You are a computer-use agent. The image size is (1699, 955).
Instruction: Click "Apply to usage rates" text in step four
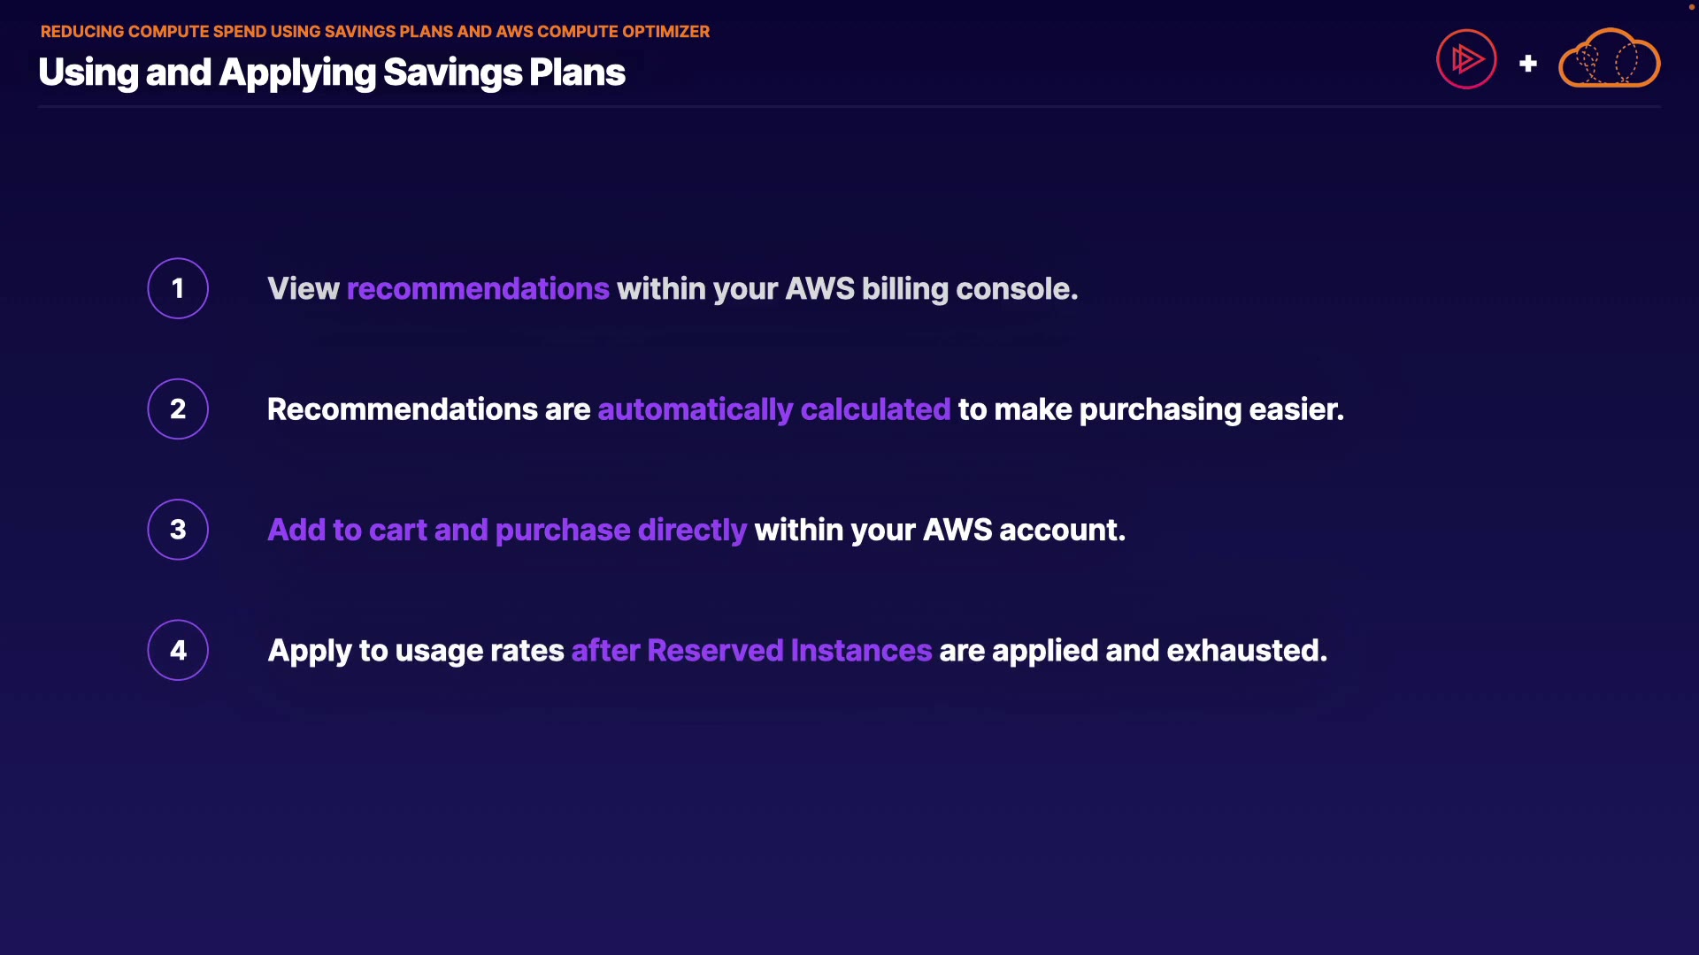pos(416,651)
